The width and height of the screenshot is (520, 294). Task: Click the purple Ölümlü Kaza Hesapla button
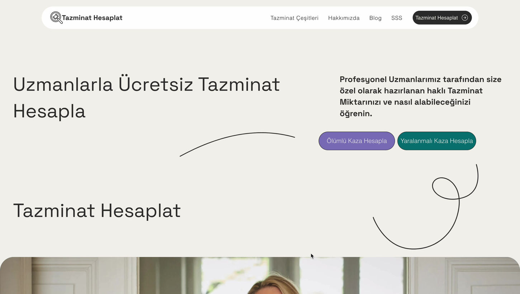[x=357, y=141]
